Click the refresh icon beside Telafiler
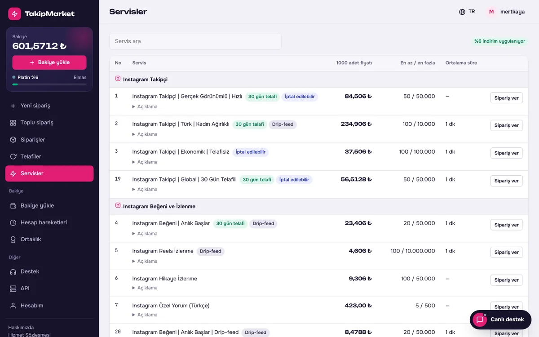 click(13, 156)
